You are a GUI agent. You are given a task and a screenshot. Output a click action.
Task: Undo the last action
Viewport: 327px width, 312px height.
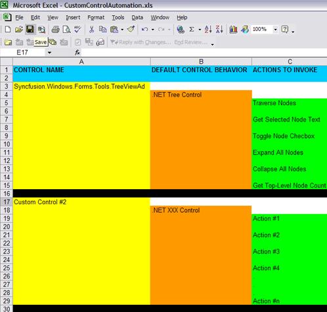point(144,29)
